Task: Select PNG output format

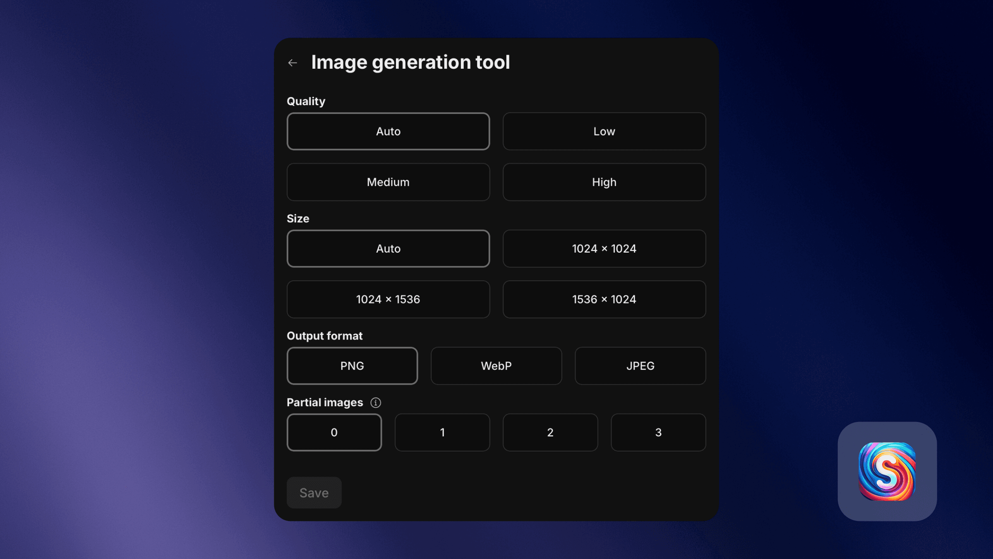Action: (x=352, y=366)
